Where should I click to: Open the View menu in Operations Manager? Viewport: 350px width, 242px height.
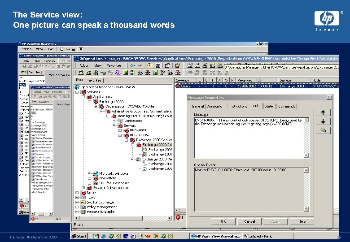tap(98, 65)
